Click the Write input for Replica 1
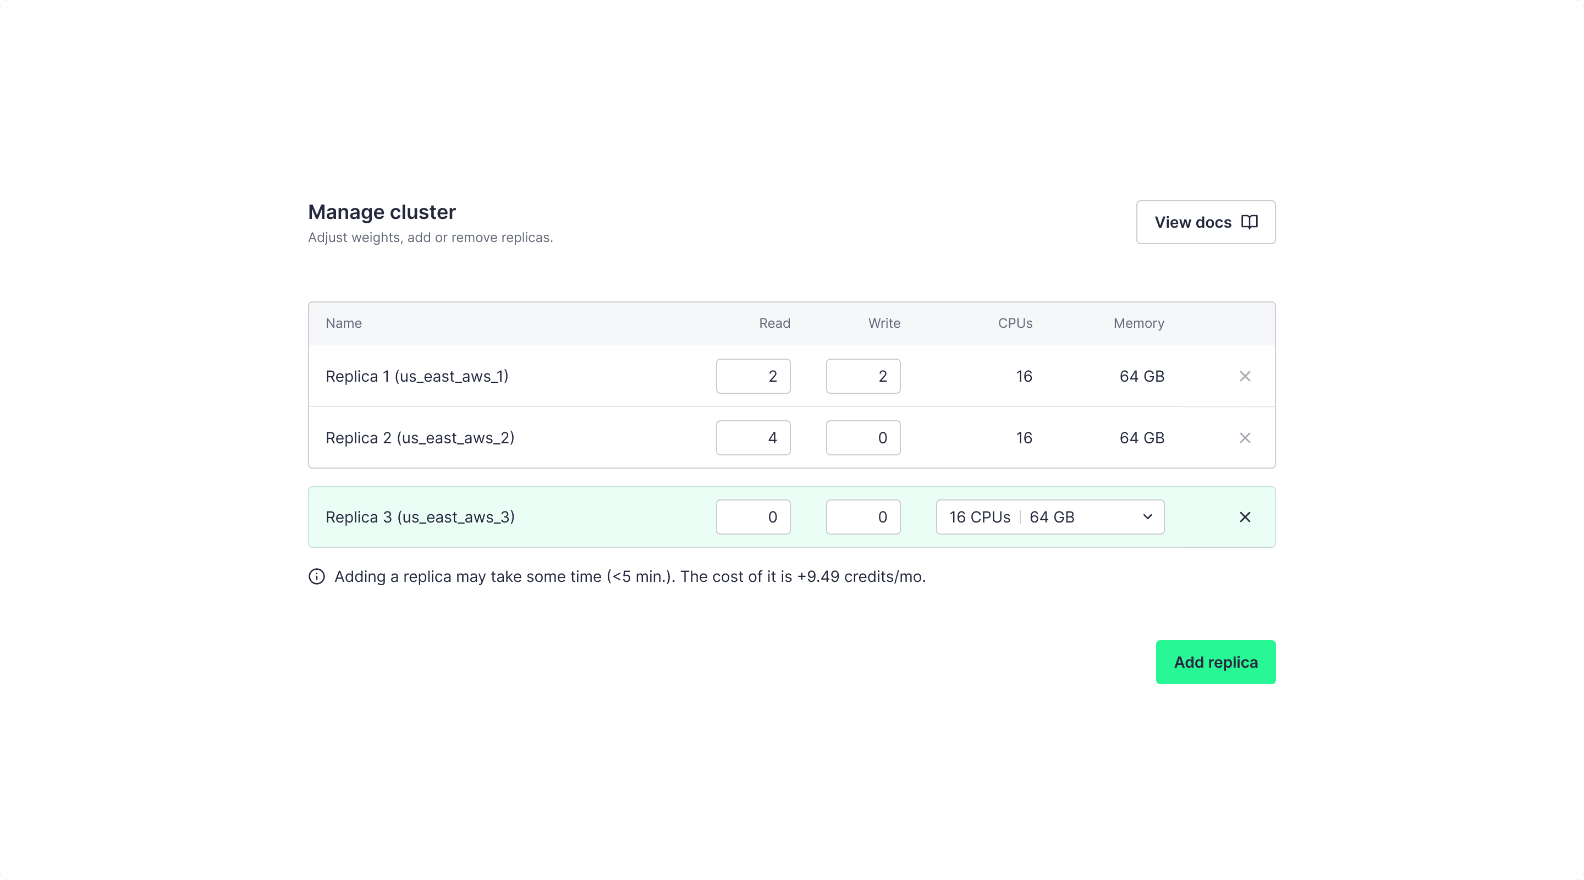Image resolution: width=1584 pixels, height=880 pixels. coord(863,376)
